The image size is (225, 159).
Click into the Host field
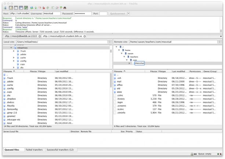point(20,14)
